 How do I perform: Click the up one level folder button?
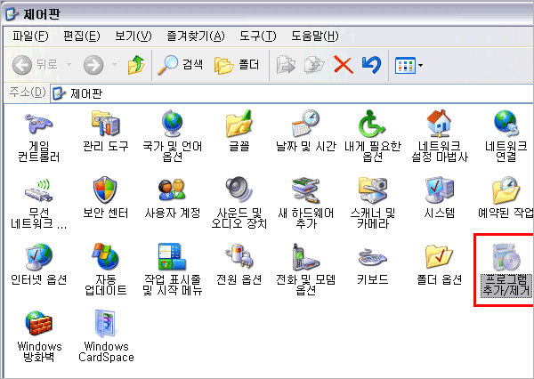tap(135, 65)
